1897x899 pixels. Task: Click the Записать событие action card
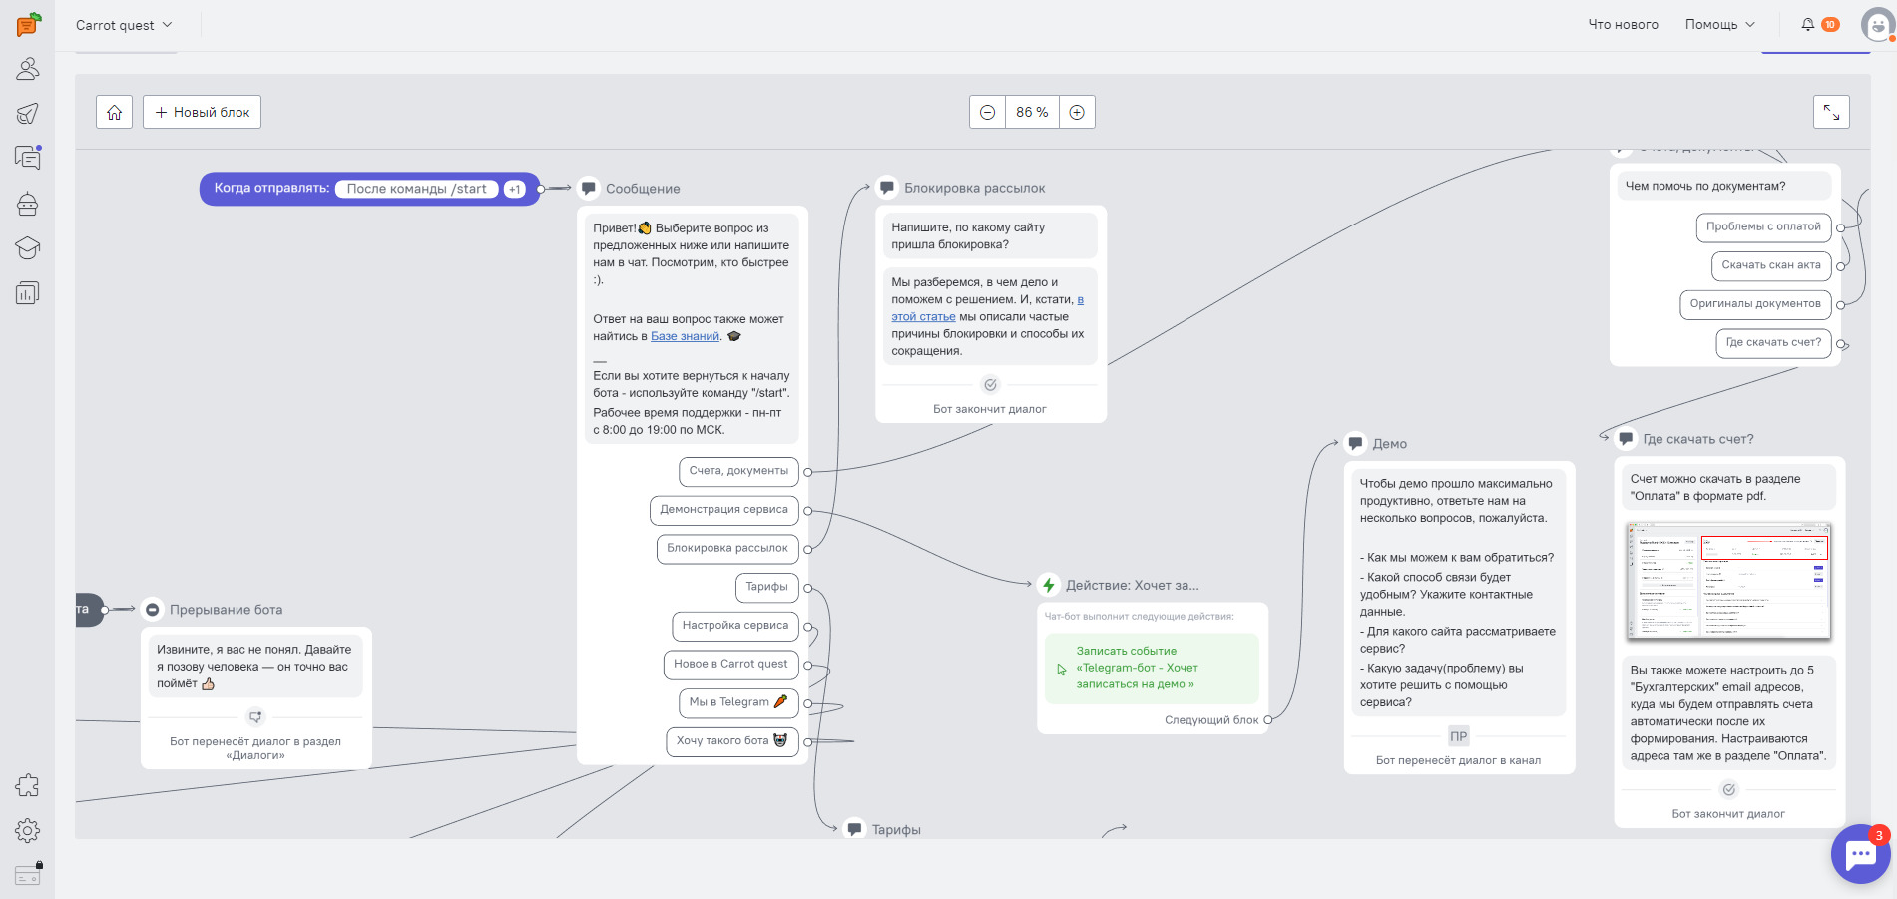1152,669
